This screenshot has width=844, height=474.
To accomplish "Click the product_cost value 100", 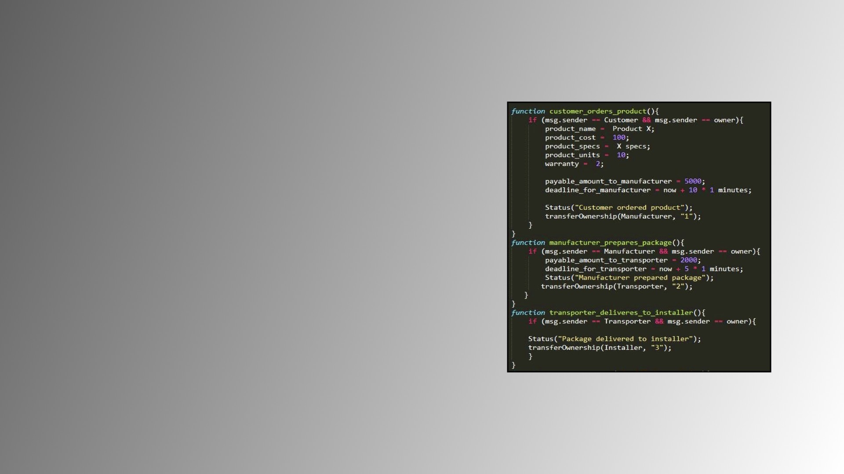I will tap(618, 138).
